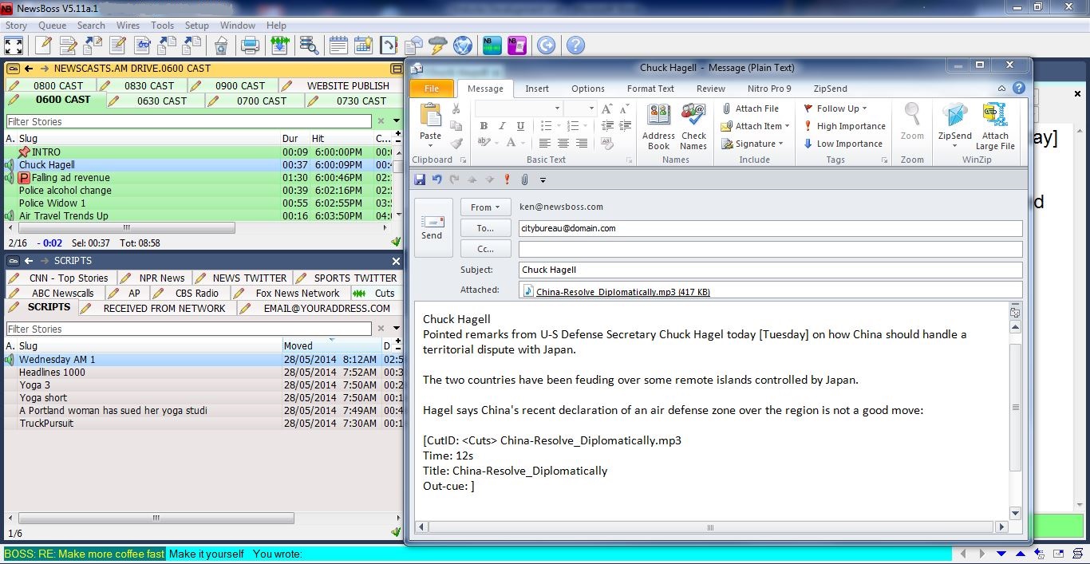Screen dimensions: 1090x564
Task: Click the phone book icon
Action: point(388,45)
